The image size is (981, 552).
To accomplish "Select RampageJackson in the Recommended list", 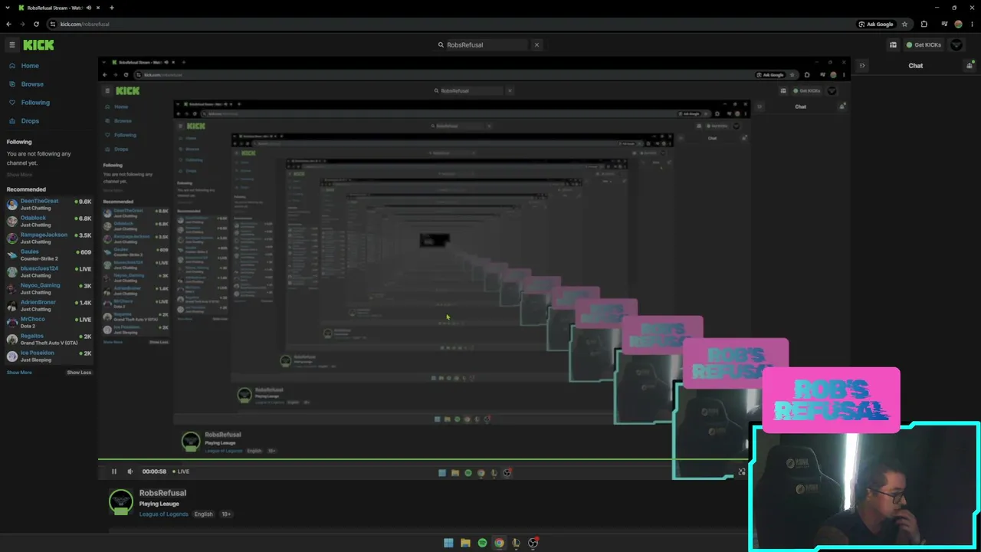I will (x=49, y=238).
